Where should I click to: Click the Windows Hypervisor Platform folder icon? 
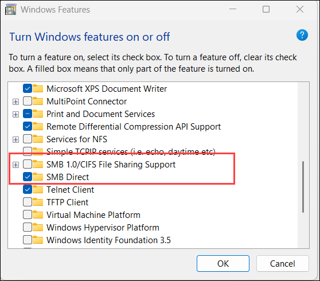click(x=38, y=228)
